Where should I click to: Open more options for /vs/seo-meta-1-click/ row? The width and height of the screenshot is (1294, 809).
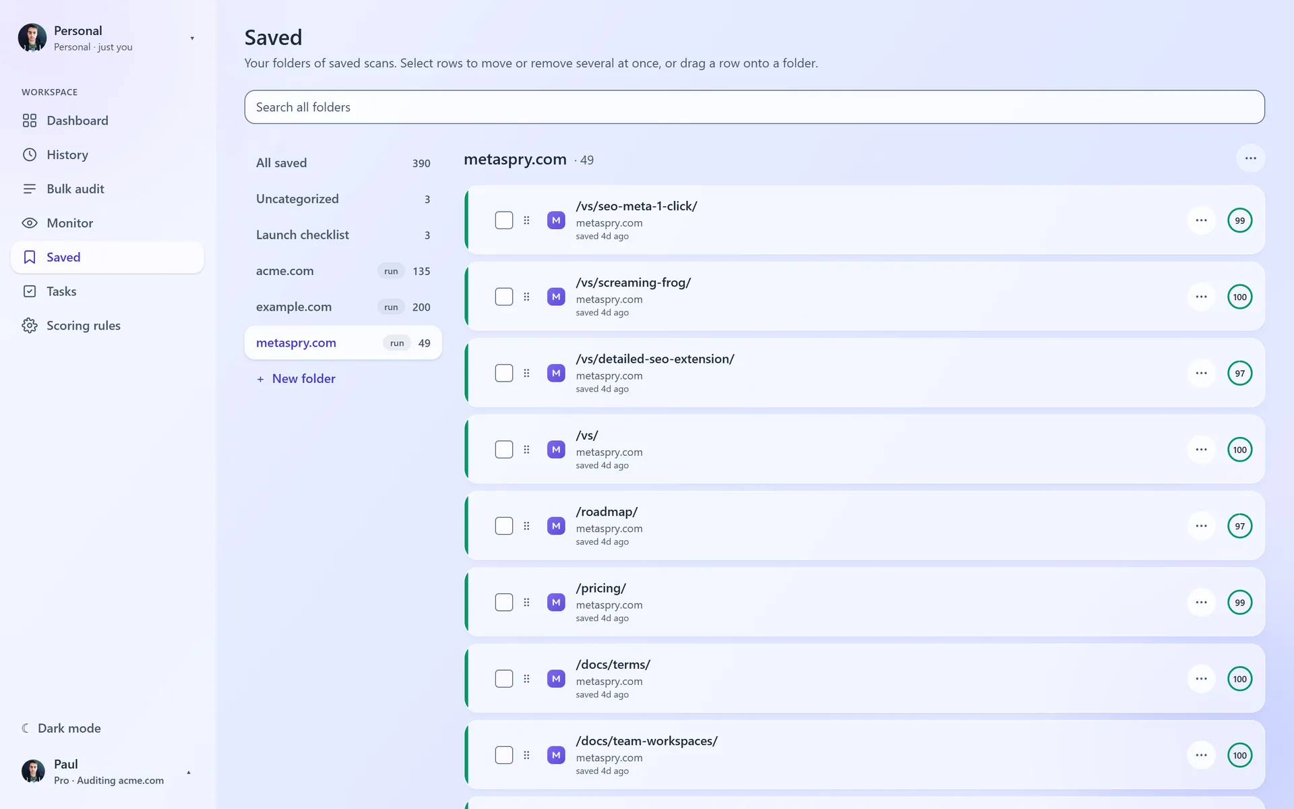coord(1201,220)
